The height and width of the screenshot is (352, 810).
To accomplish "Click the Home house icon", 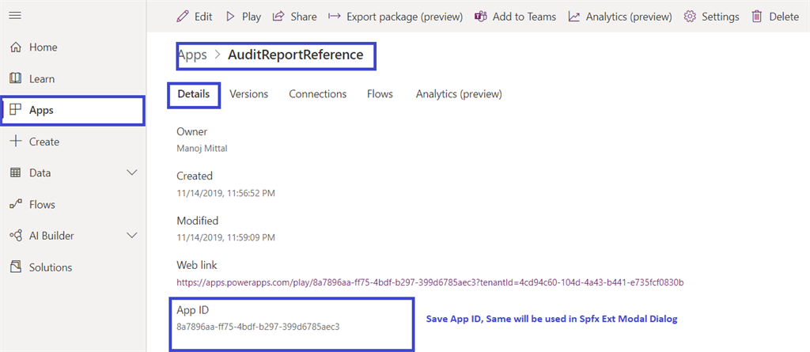I will [x=16, y=47].
